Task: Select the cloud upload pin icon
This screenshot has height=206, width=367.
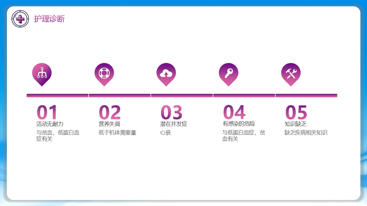Action: point(166,74)
